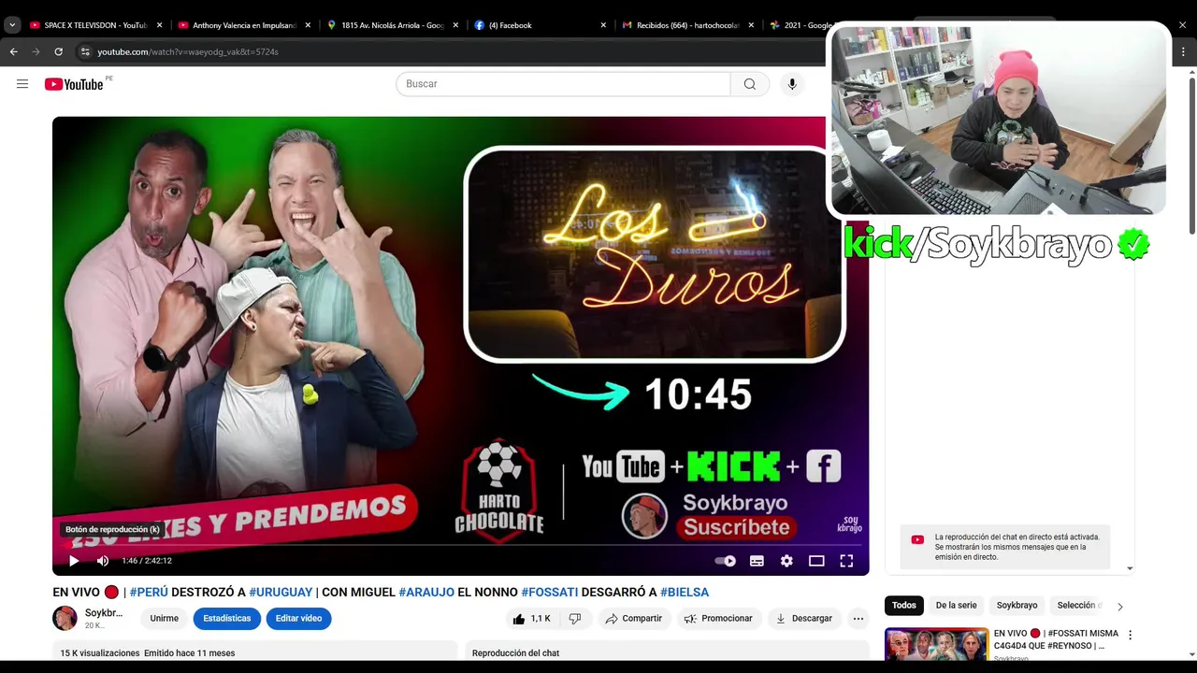1197x673 pixels.
Task: Show more filter chips with arrow
Action: pyautogui.click(x=1119, y=607)
